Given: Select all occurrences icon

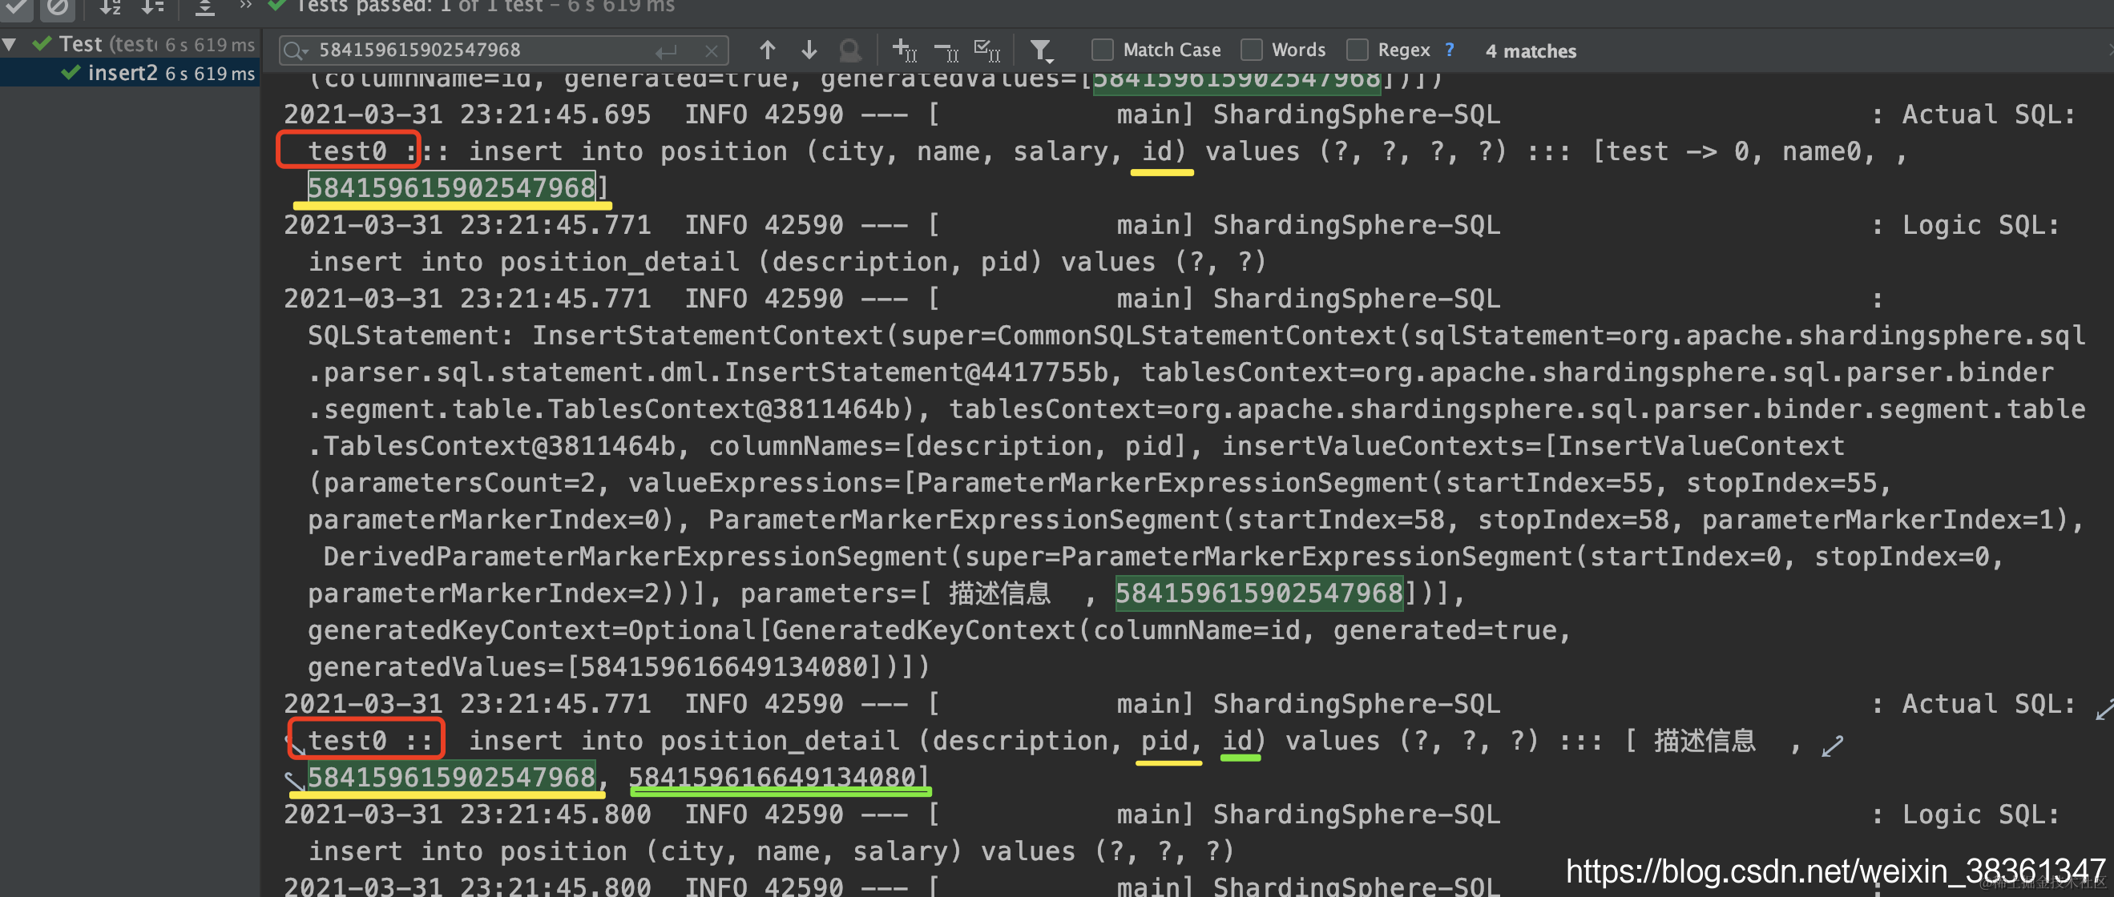Looking at the screenshot, I should [x=986, y=50].
